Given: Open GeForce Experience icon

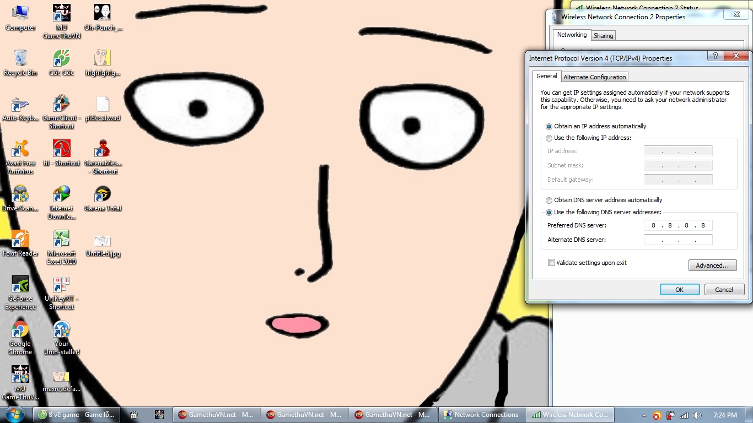Looking at the screenshot, I should point(20,293).
